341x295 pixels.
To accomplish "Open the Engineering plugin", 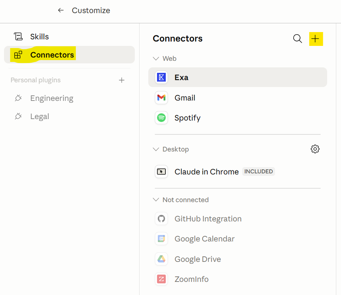I will (69, 98).
